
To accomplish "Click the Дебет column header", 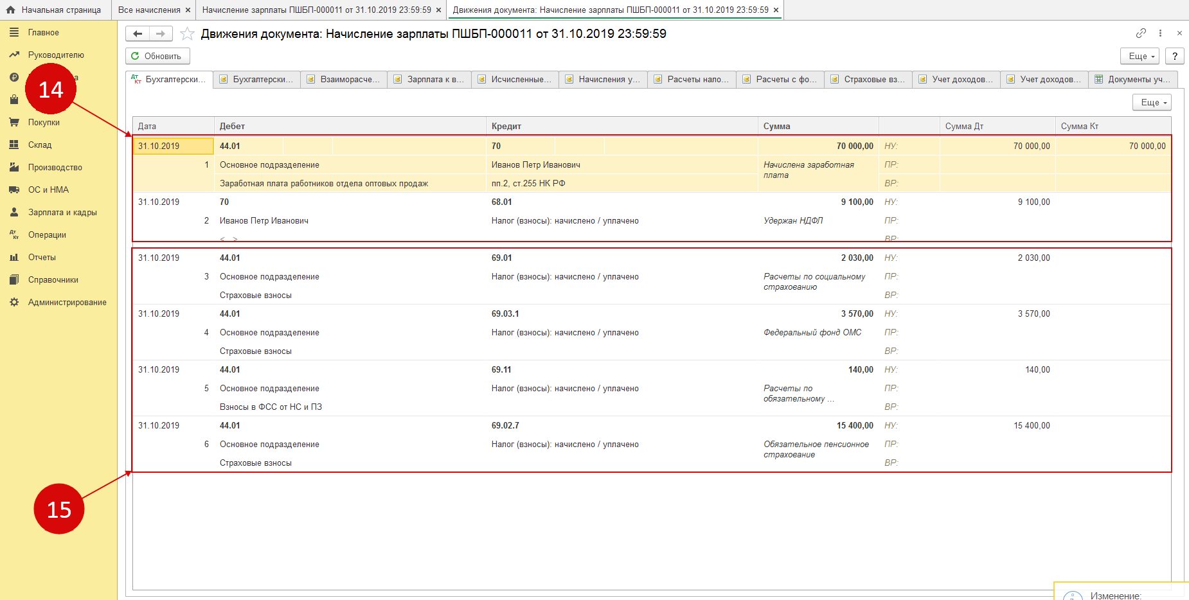I will (350, 126).
